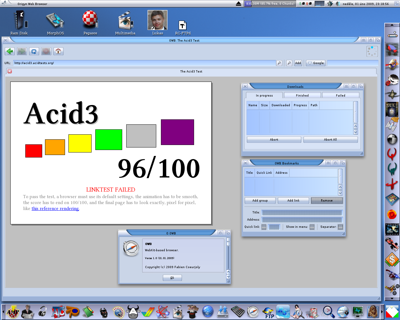Click the Bookmarks list scroll-down arrow

340,193
